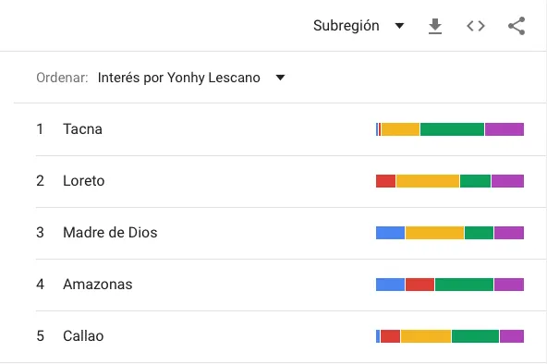Screen dimensions: 547x364
Task: Click the blue bar segment for Madre de Dios
Action: pyautogui.click(x=390, y=233)
